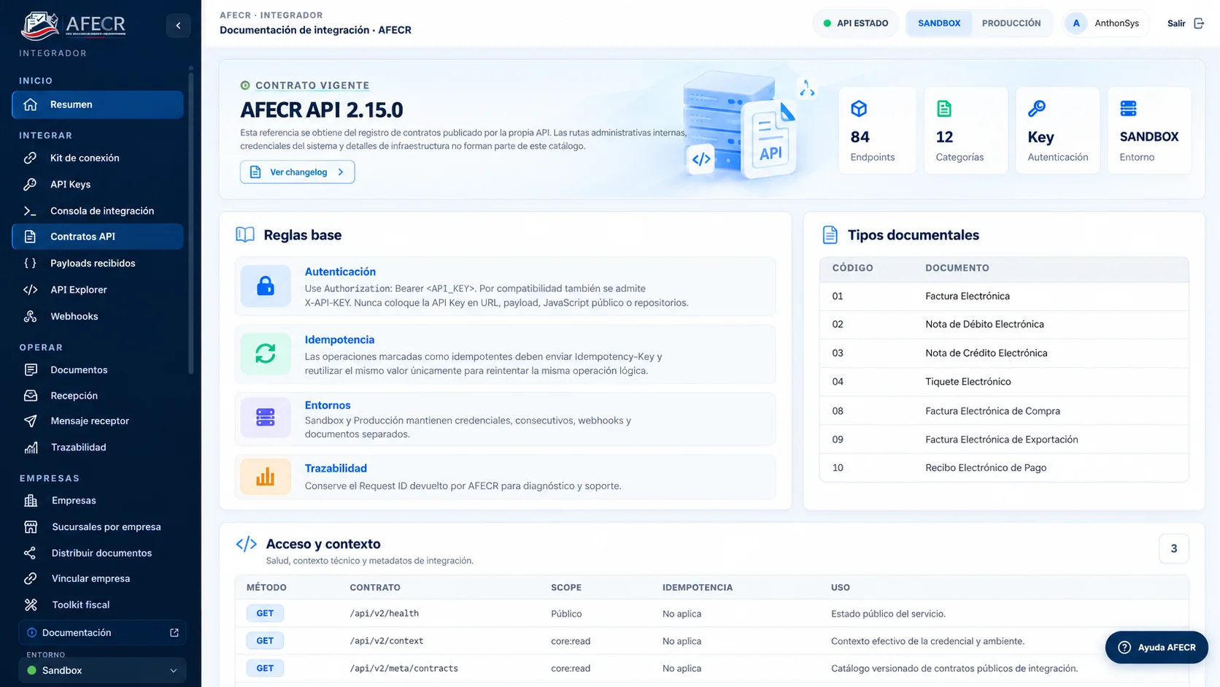The image size is (1220, 687).
Task: Click the 84 Endpoints stat card
Action: coord(877,131)
